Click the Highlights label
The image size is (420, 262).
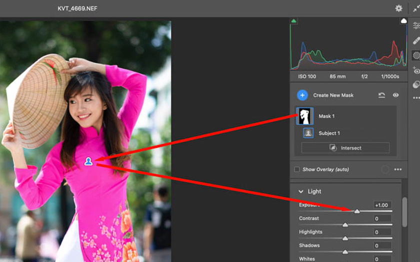310,232
